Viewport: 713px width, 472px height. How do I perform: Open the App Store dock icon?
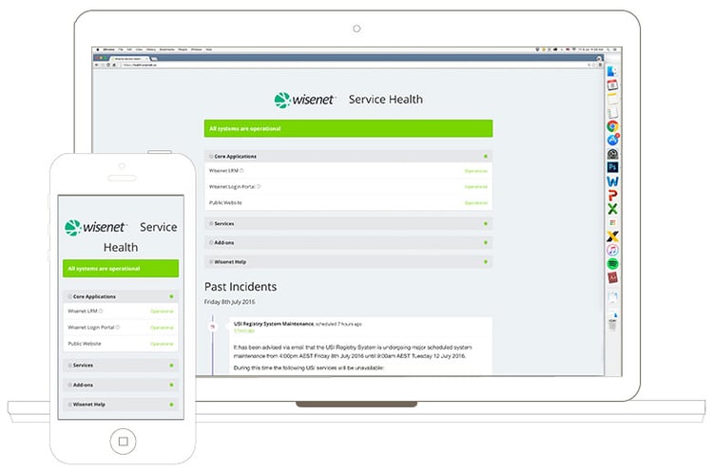pos(613,140)
